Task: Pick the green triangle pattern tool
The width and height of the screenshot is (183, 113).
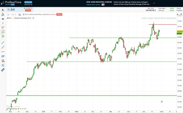Action: 3,36
